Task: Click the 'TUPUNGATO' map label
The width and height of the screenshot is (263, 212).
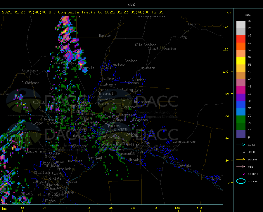Action: (52, 166)
